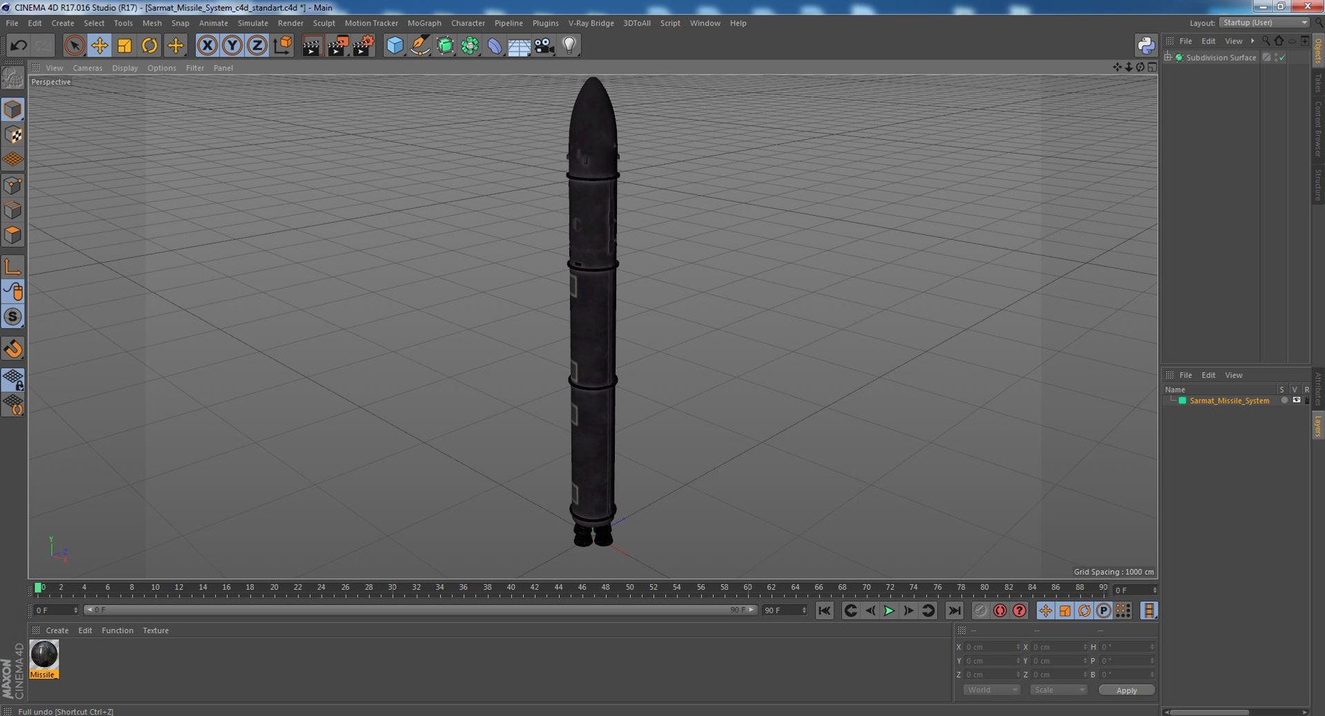
Task: Add a Subdivision Surface generator
Action: click(445, 46)
